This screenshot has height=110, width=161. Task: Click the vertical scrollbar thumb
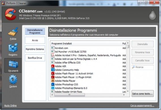pos(128,46)
